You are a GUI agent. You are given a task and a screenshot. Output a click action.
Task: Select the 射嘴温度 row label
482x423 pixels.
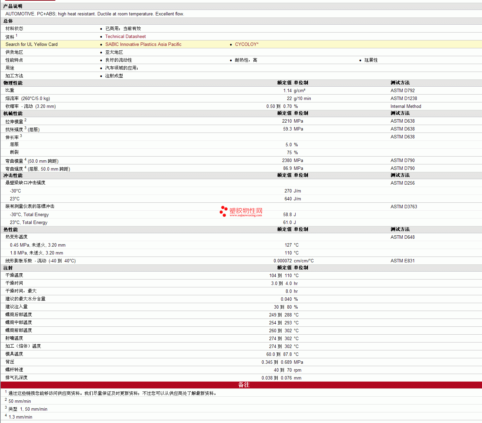click(14, 338)
